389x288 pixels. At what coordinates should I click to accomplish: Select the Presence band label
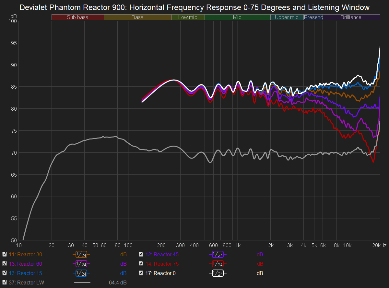tap(313, 17)
